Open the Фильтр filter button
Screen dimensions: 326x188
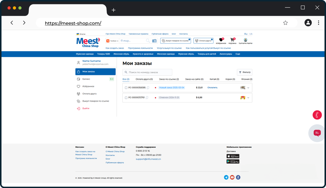(x=245, y=72)
